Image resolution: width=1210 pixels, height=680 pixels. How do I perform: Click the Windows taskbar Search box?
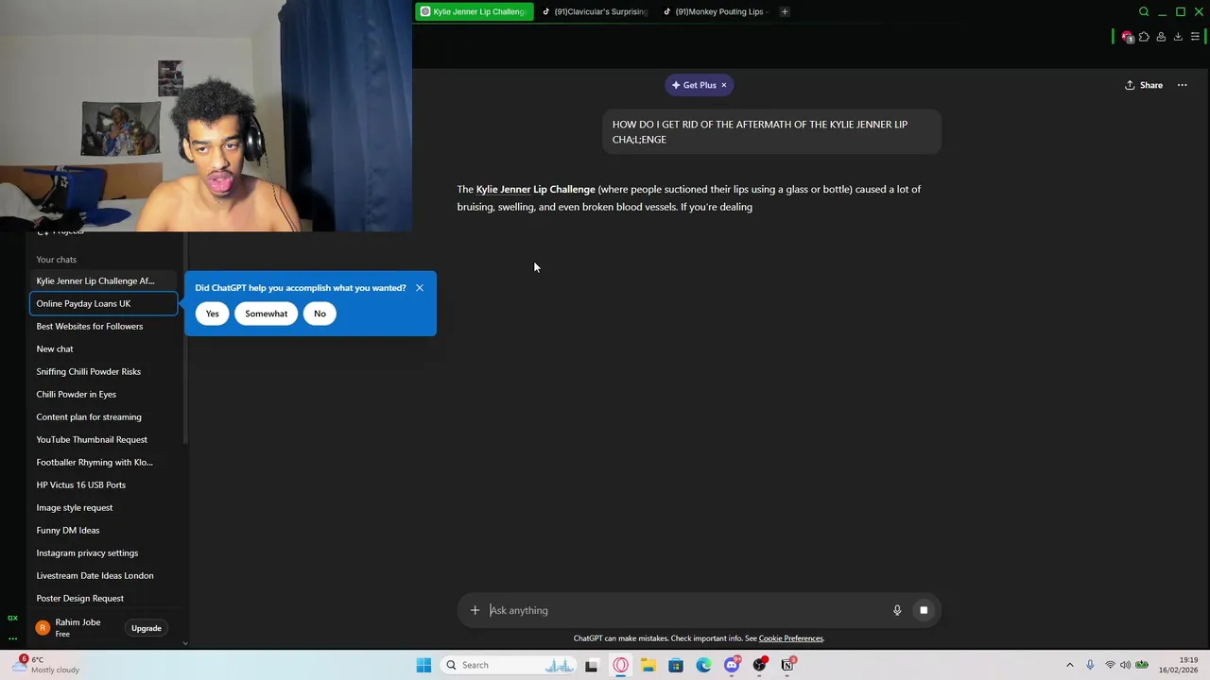[x=508, y=665]
